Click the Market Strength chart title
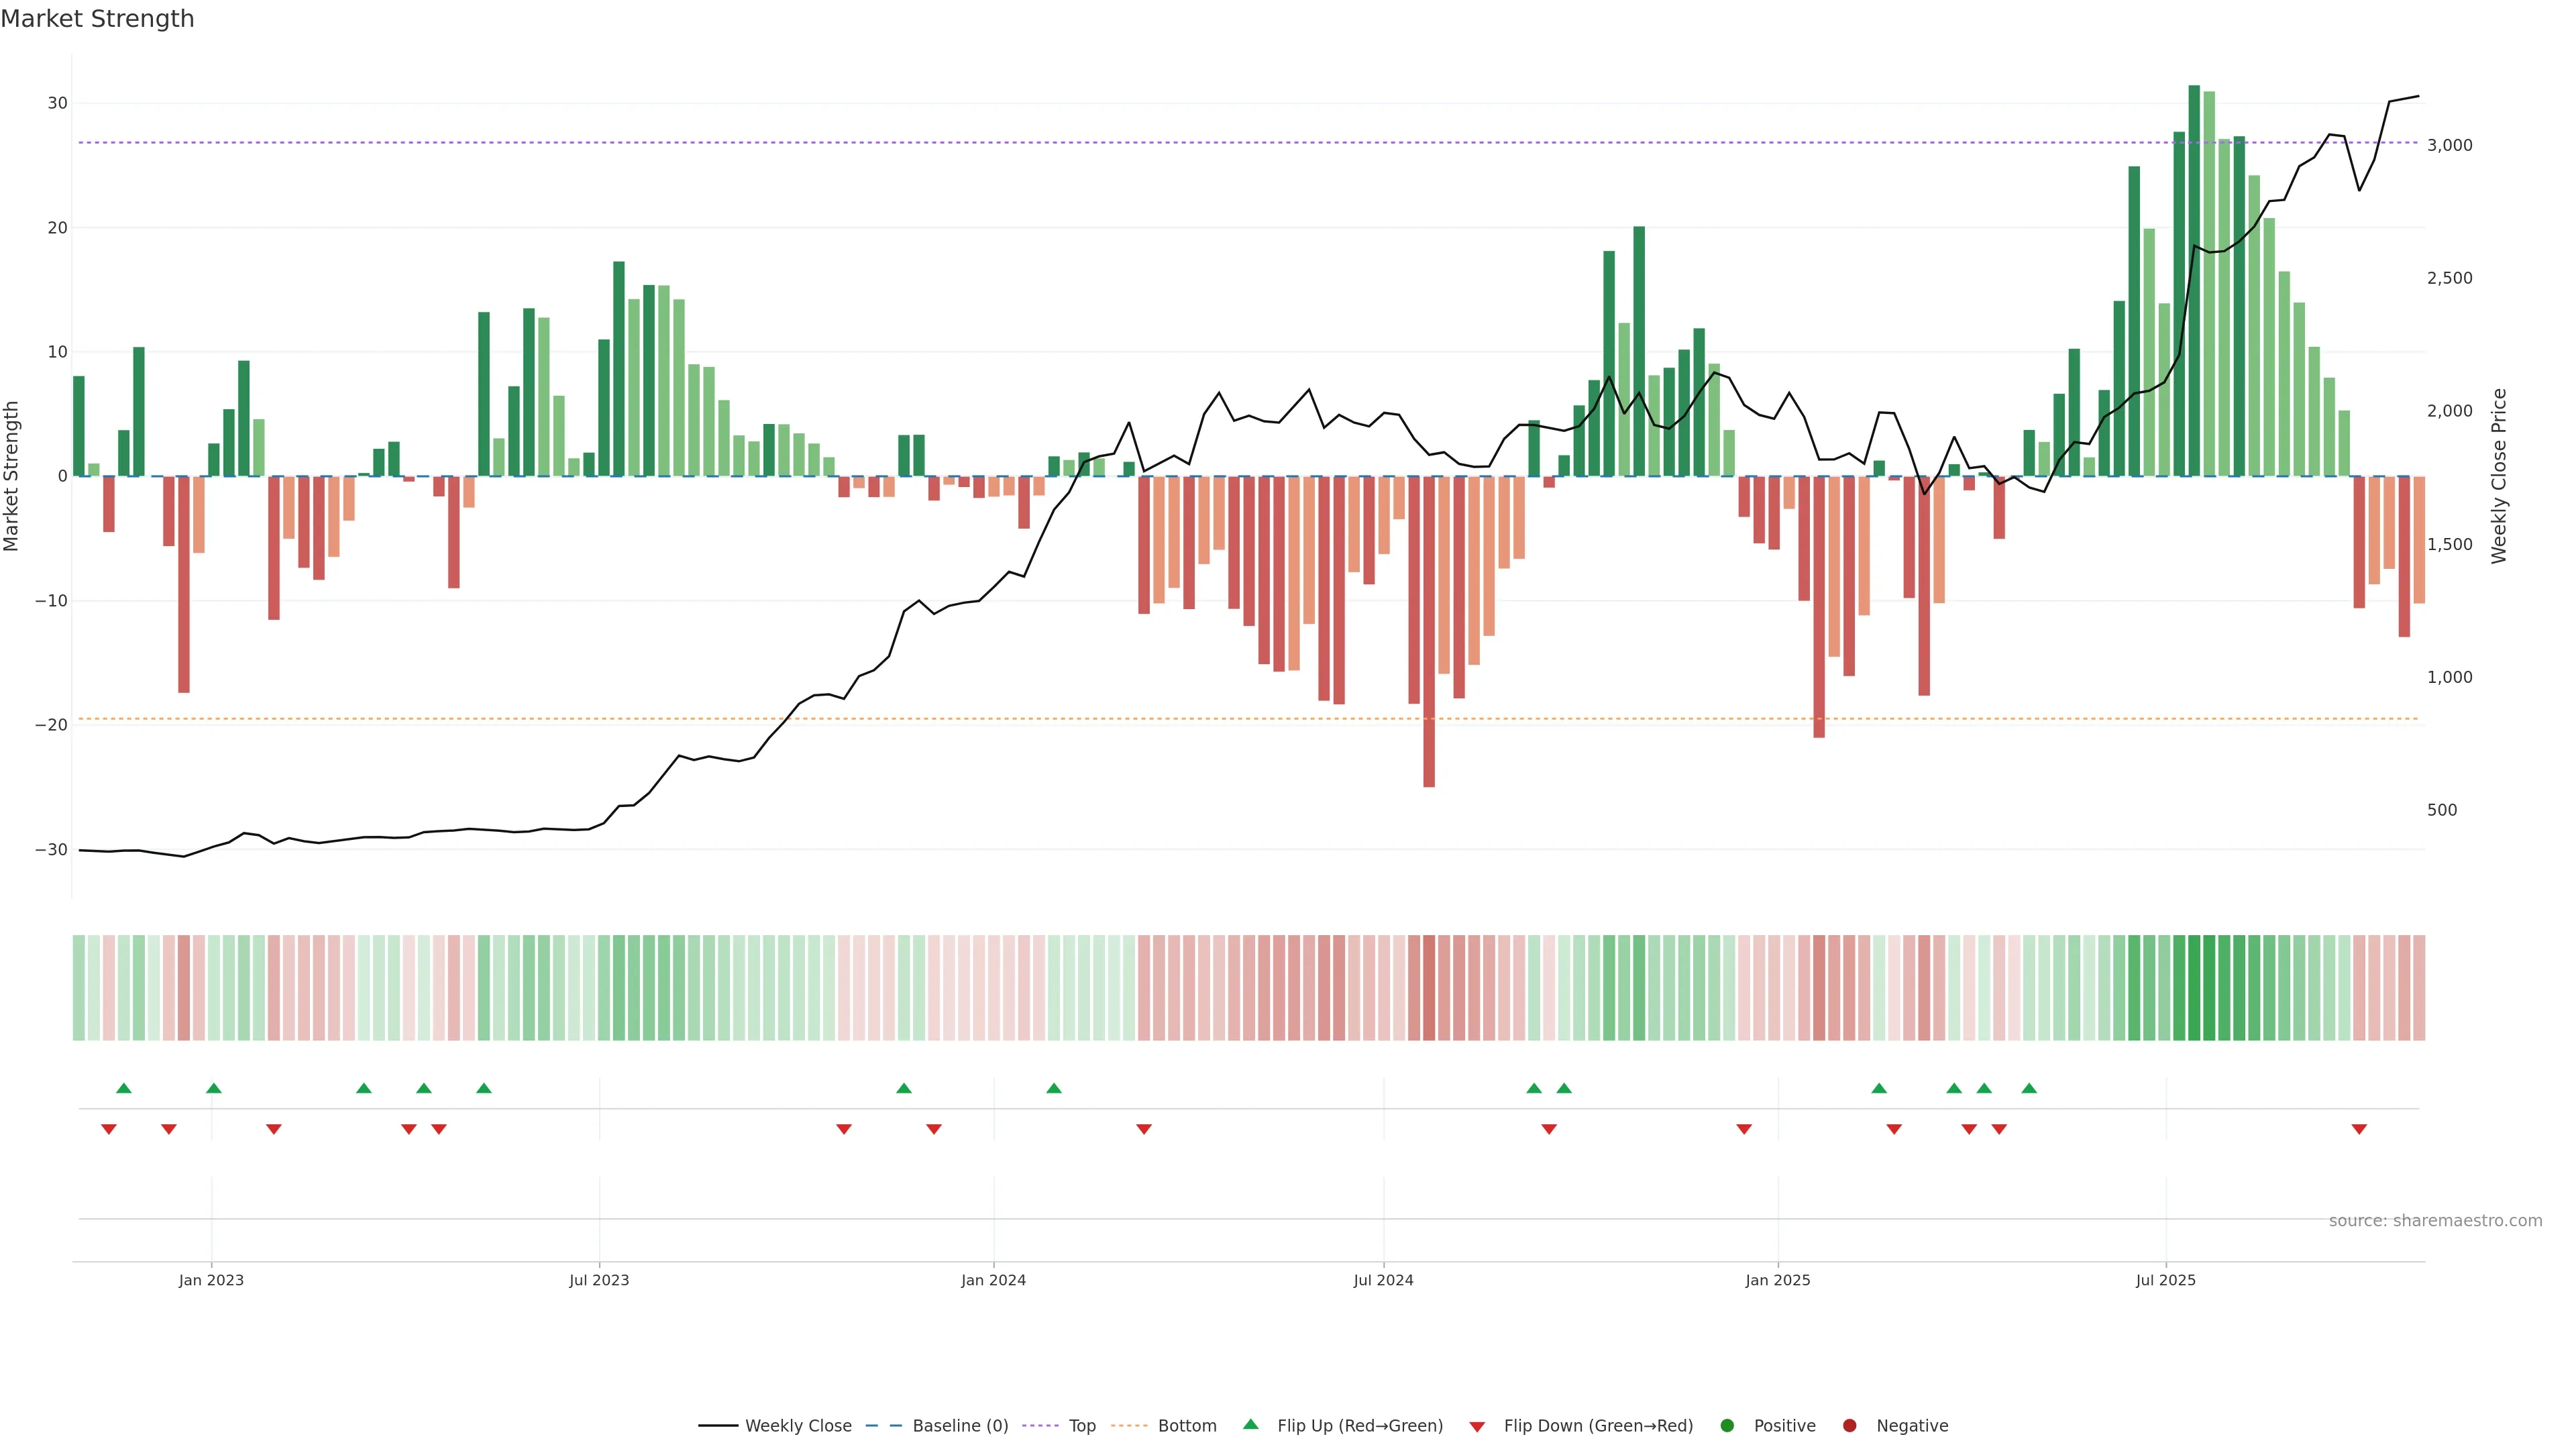This screenshot has width=2576, height=1449. pos(97,19)
